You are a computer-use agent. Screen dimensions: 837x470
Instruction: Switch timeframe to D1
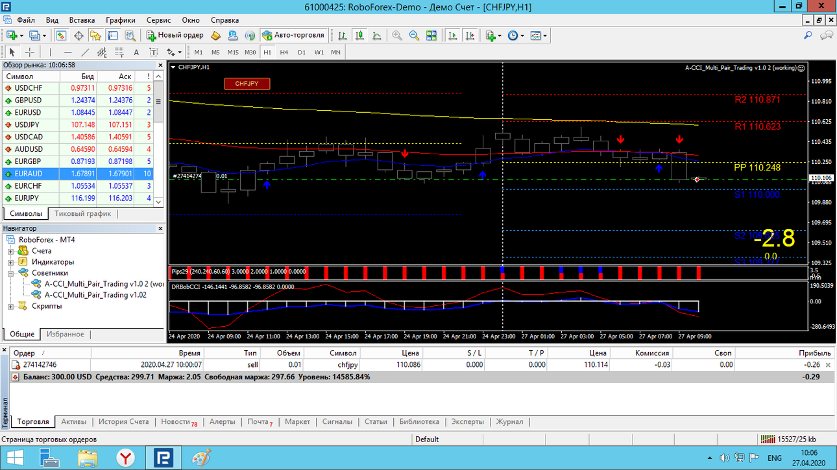tap(302, 52)
